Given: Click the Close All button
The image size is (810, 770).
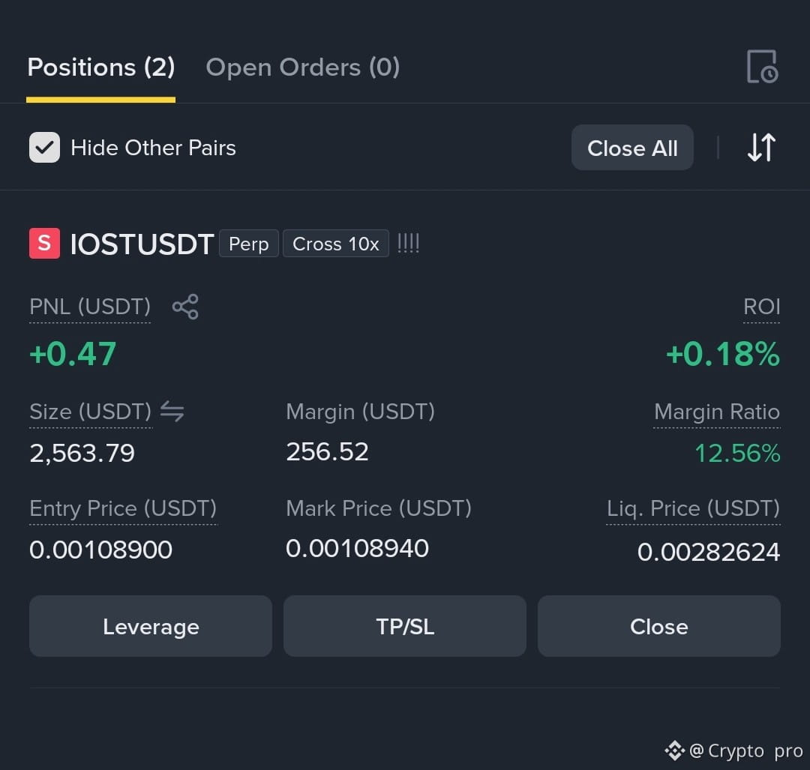Looking at the screenshot, I should pyautogui.click(x=632, y=148).
